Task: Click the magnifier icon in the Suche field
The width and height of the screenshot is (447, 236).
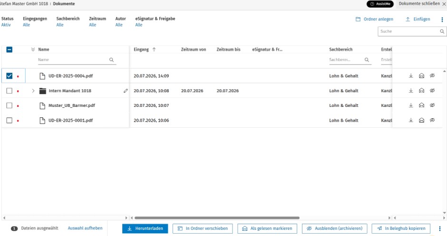Action: pos(442,31)
